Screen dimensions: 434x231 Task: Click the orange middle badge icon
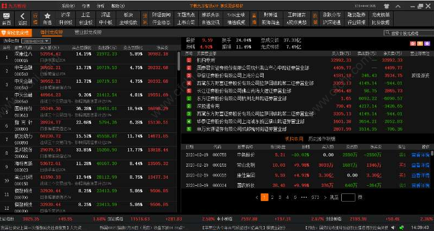point(420,44)
